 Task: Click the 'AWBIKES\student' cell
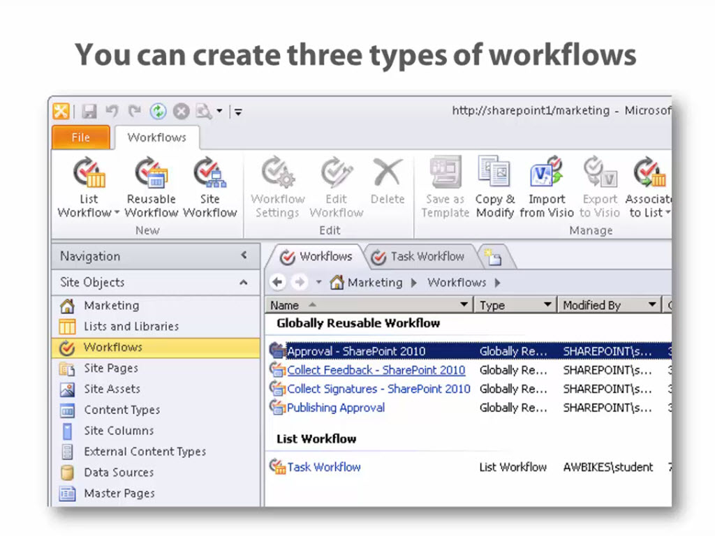[x=608, y=467]
